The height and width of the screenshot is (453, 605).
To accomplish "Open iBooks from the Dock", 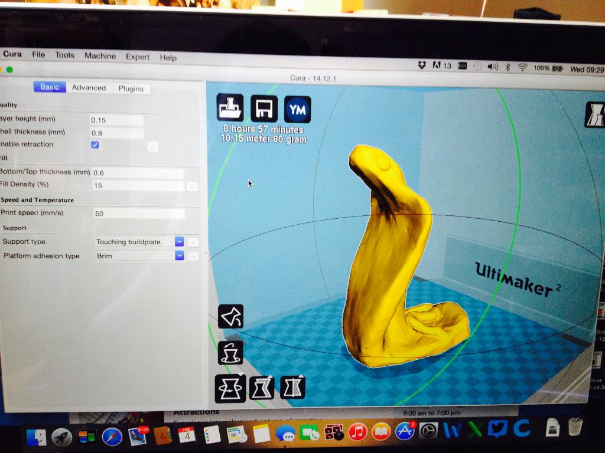I will point(381,431).
